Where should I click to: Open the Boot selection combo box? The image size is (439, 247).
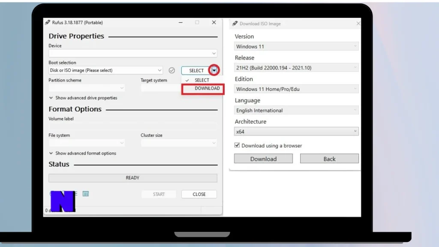(x=105, y=70)
